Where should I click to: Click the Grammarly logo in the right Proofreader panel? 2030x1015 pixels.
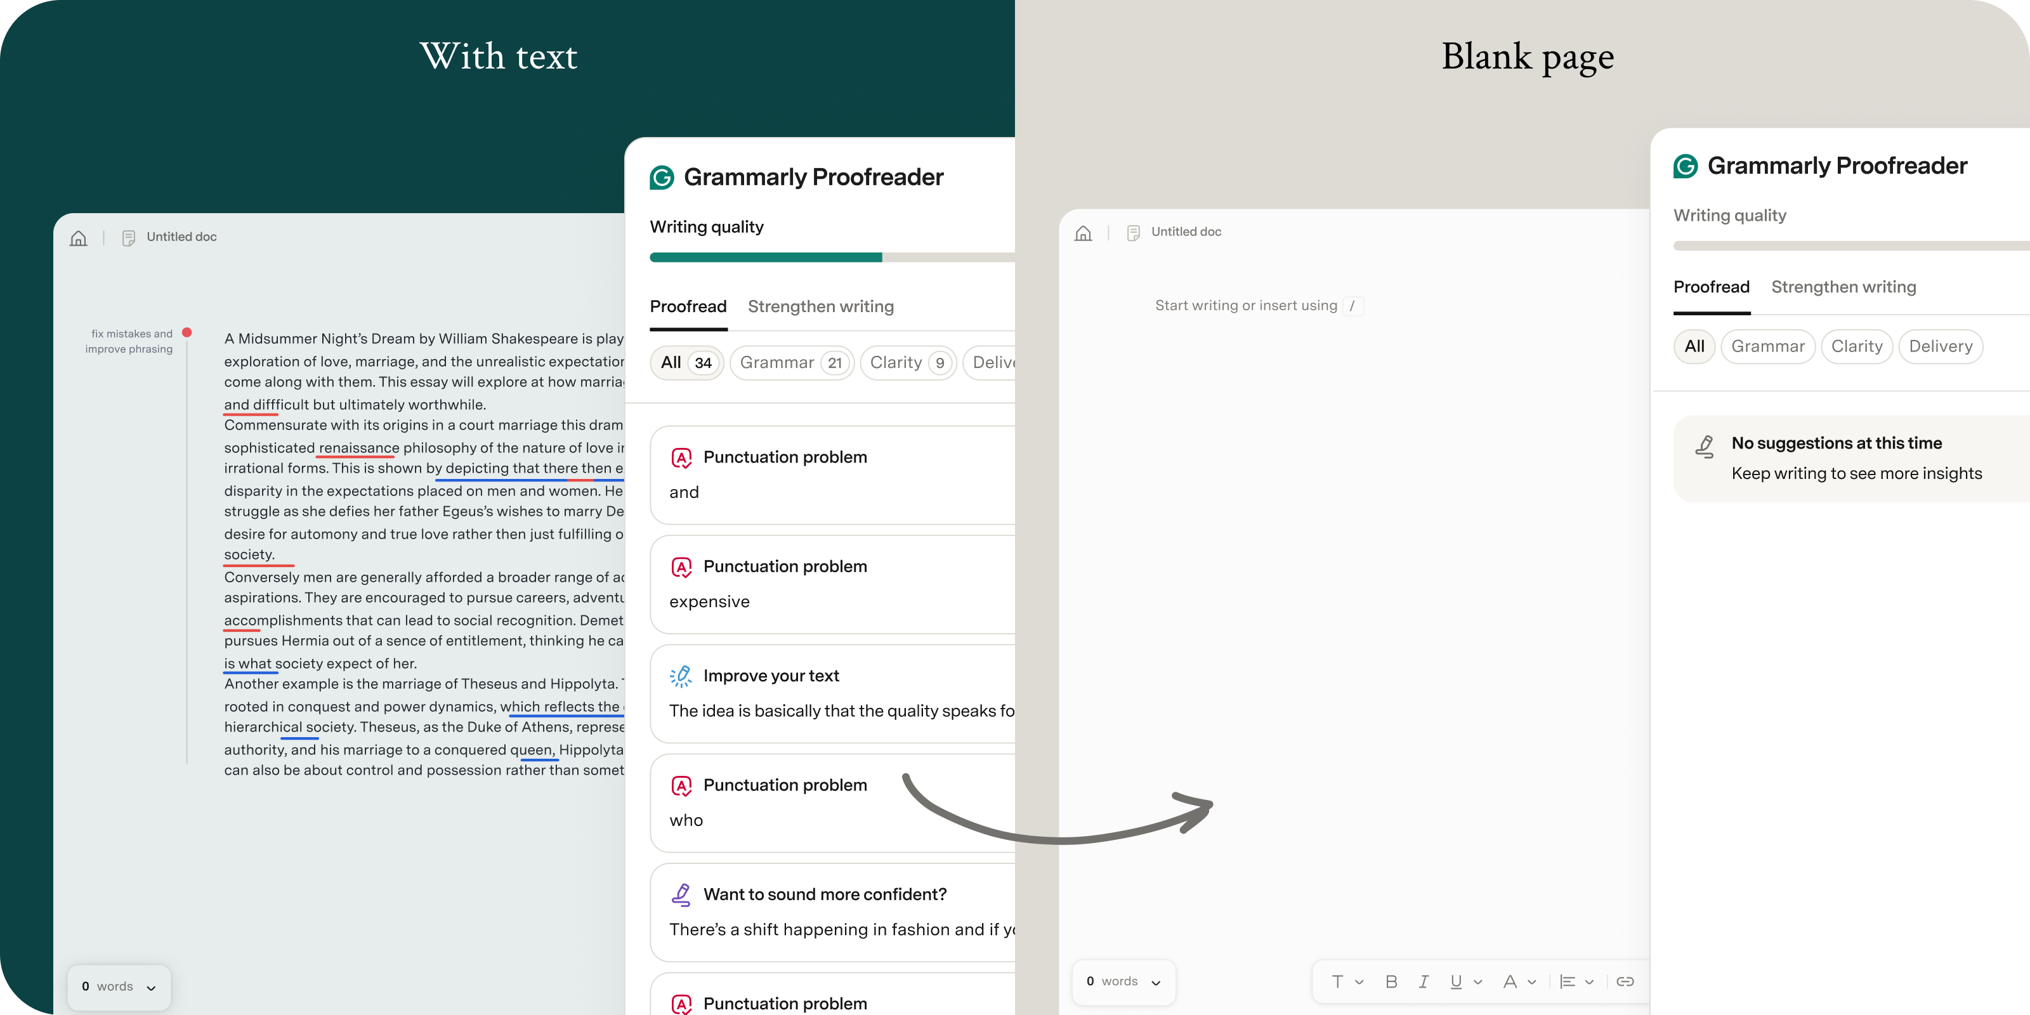pyautogui.click(x=1686, y=166)
